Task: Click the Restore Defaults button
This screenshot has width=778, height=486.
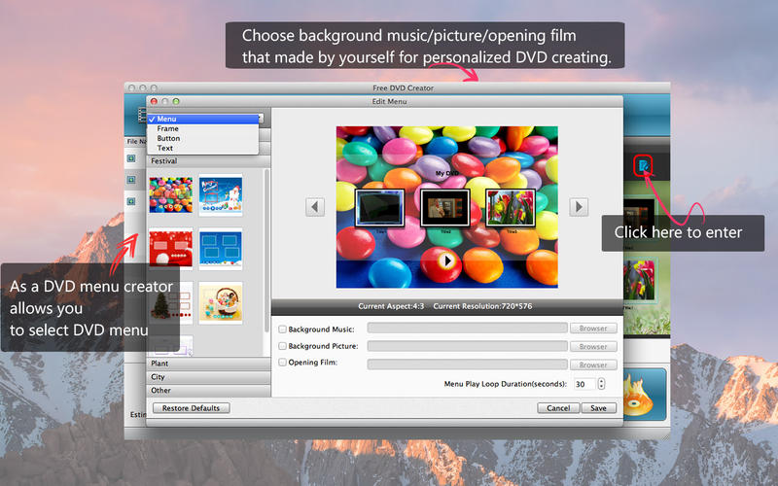Action: (191, 407)
